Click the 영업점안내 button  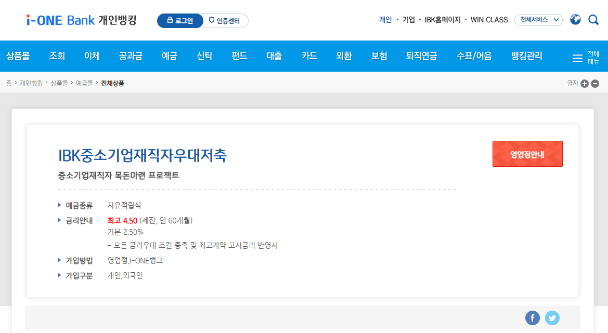pyautogui.click(x=527, y=154)
